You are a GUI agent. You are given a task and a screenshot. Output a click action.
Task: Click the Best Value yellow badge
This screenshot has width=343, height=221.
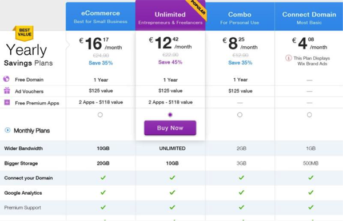click(x=24, y=33)
